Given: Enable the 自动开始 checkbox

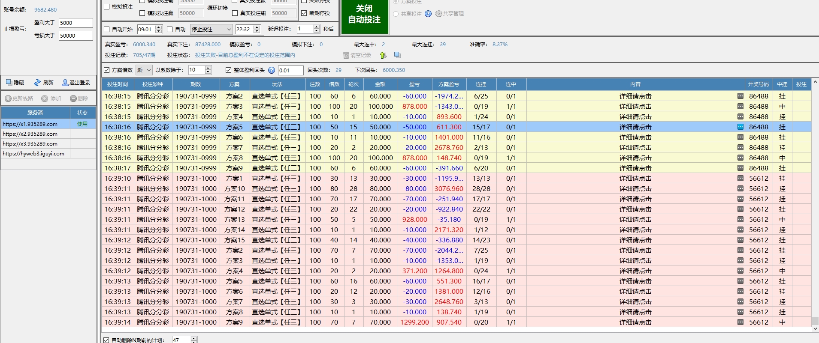Looking at the screenshot, I should click(107, 30).
